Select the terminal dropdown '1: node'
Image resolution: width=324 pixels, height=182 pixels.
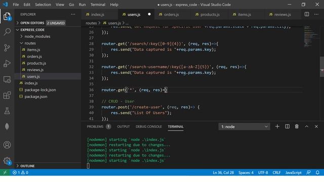pyautogui.click(x=244, y=126)
